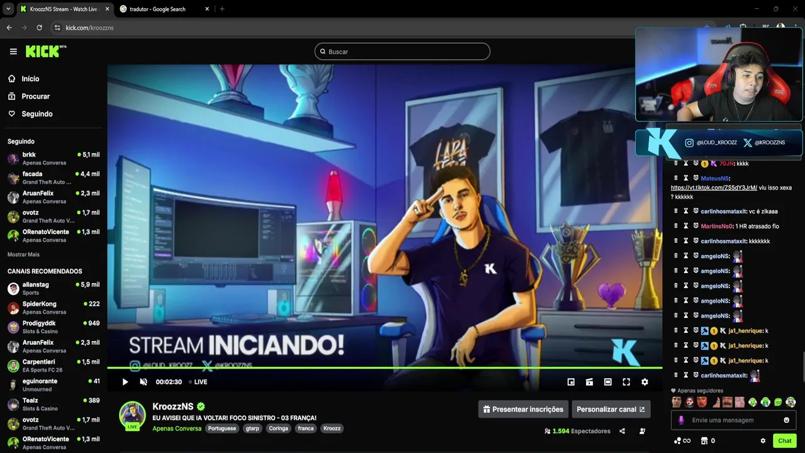
Task: Click Presentear inscrições button
Action: point(523,409)
